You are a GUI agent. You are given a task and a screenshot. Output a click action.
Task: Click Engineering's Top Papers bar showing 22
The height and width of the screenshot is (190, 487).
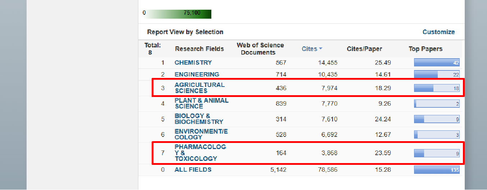click(436, 74)
